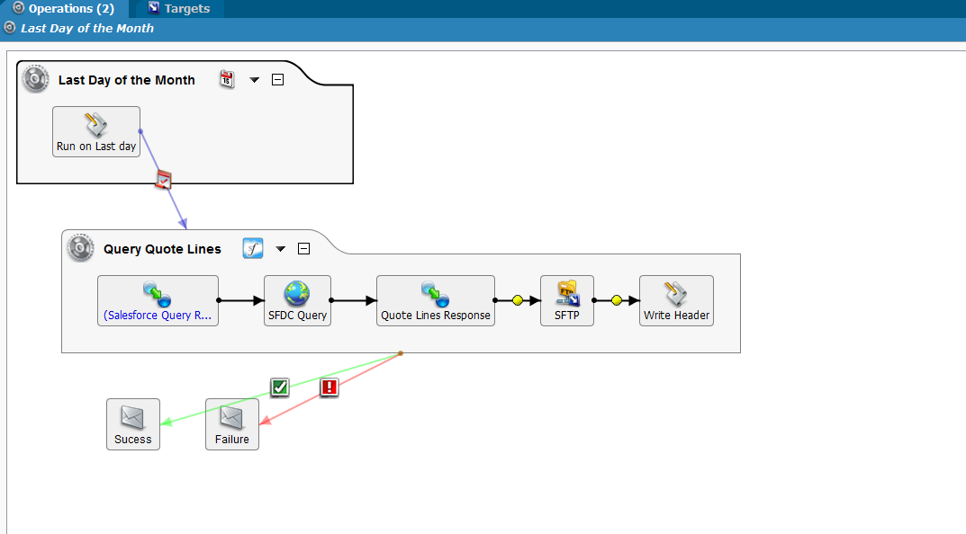Viewport: 966px width, 534px height.
Task: Click the SFDC Query globe icon
Action: (297, 294)
